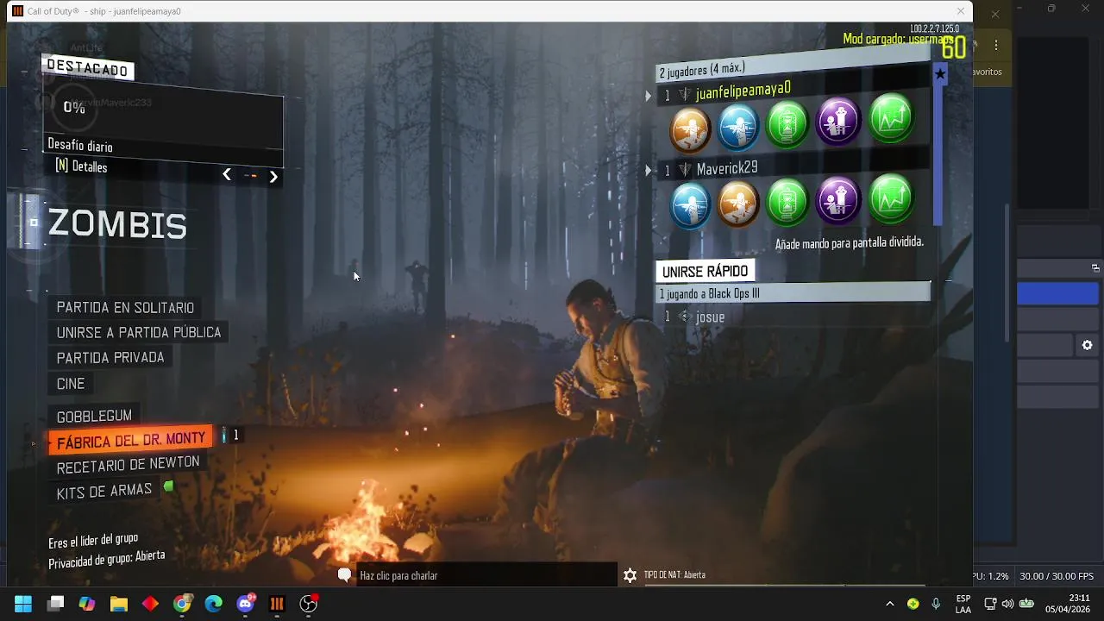Click the pop-out icon in the background panel
The image size is (1104, 621).
click(1095, 268)
